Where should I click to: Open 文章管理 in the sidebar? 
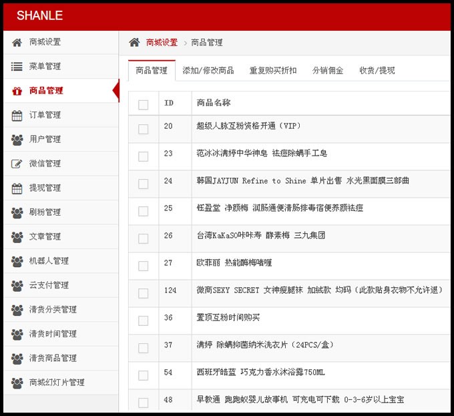61,236
